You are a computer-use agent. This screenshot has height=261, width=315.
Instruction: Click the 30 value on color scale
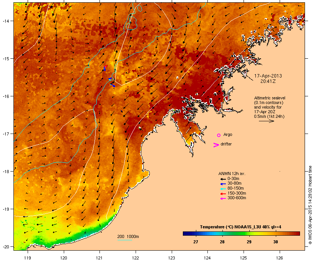[x=276, y=242]
